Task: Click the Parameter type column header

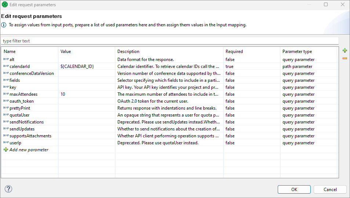Action: (x=308, y=52)
